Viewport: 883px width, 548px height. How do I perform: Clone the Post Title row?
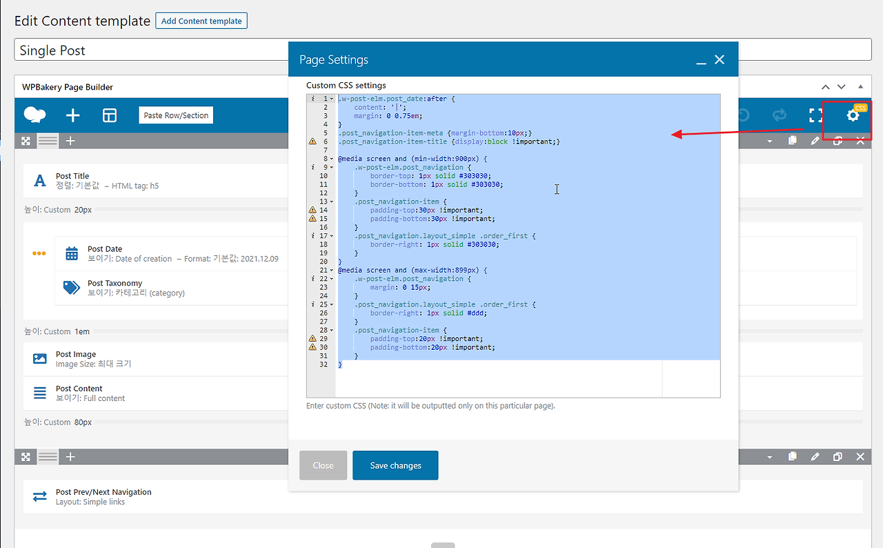pos(837,141)
